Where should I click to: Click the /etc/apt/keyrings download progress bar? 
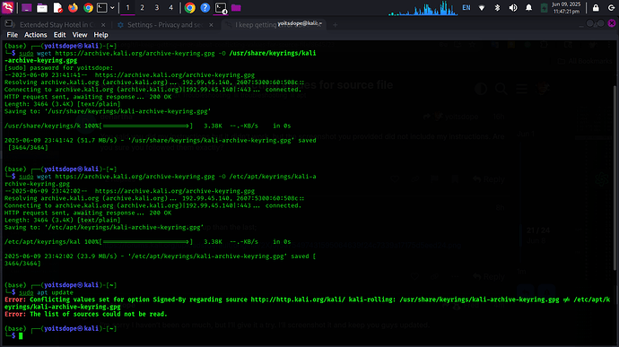146,241
